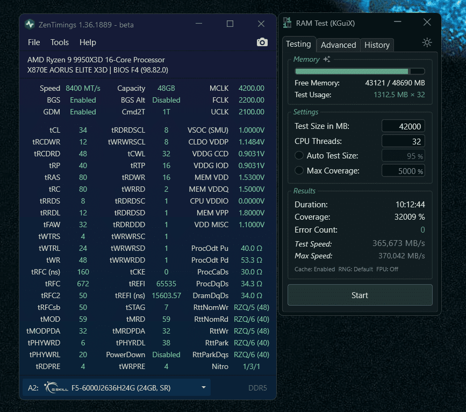
Task: Open the History tab in RAM Test
Action: pos(377,45)
